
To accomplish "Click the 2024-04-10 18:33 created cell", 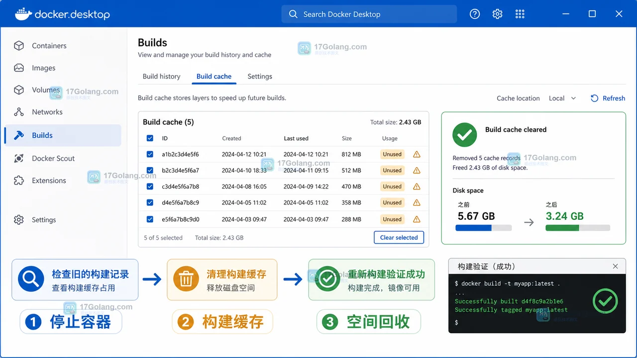I will (244, 170).
